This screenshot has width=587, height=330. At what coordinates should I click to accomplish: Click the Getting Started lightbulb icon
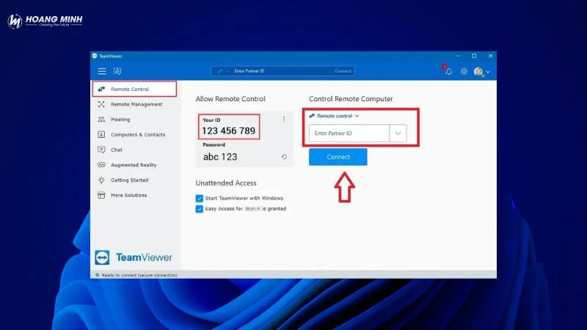(101, 180)
